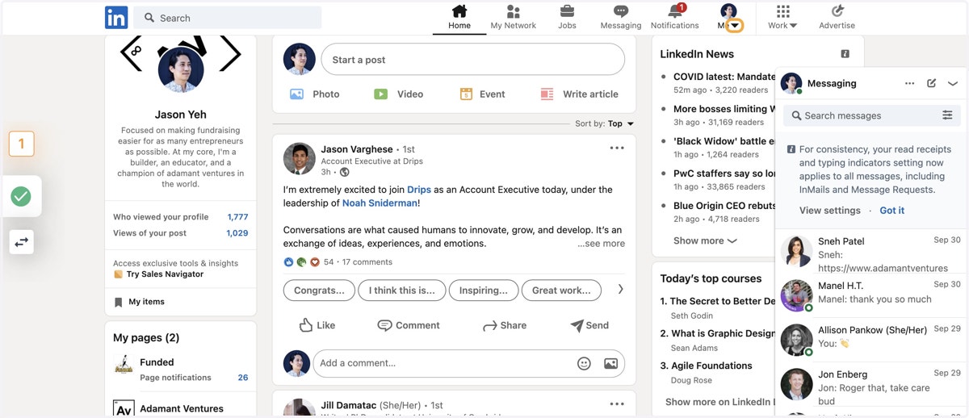Open conversation with Manel H.T.
This screenshot has width=969, height=418.
872,296
